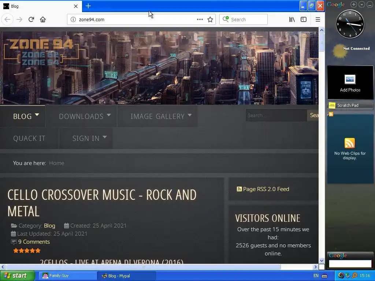The width and height of the screenshot is (375, 281).
Task: Open the SIGN IN navigation menu
Action: pos(86,138)
